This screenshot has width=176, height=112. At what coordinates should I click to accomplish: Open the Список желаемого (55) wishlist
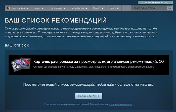[x=155, y=3]
